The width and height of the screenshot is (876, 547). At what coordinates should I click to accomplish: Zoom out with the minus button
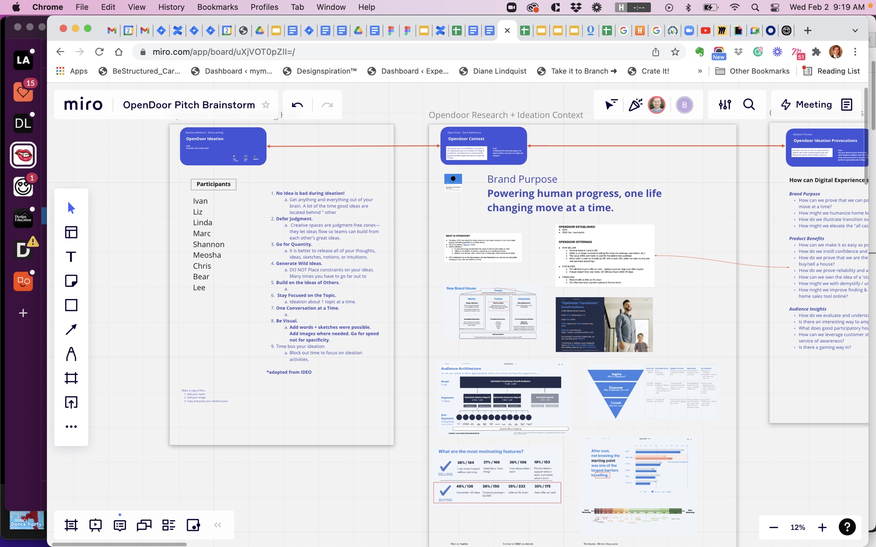point(773,528)
